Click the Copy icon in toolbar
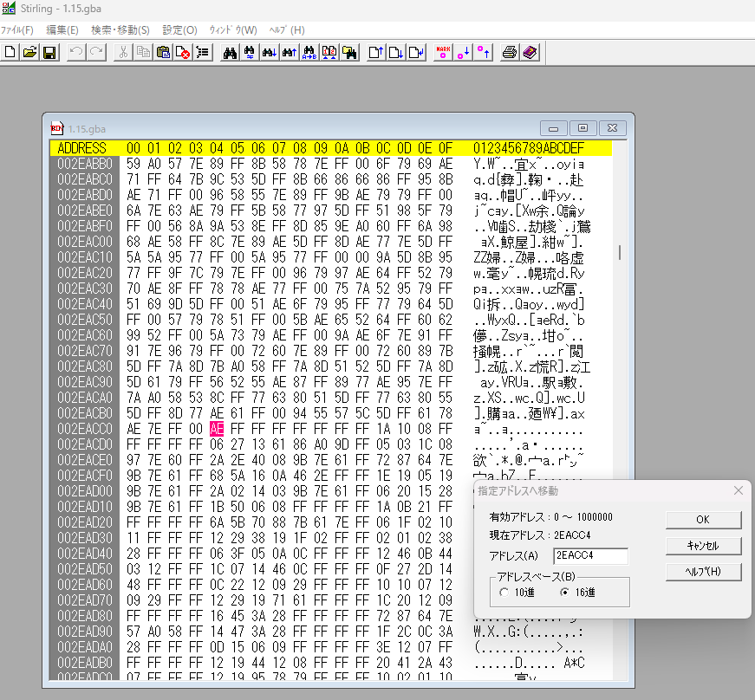The image size is (755, 700). point(143,52)
